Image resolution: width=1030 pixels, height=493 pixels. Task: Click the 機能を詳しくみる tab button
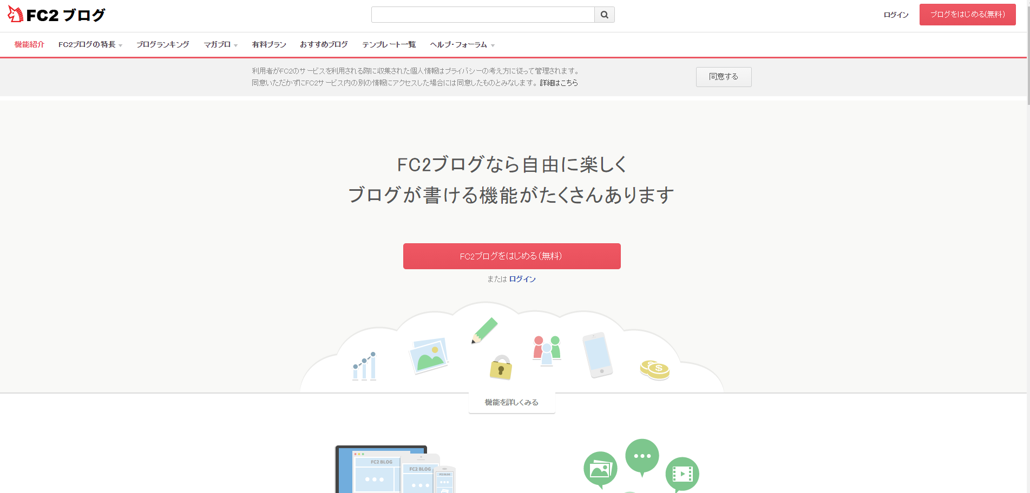click(x=512, y=403)
